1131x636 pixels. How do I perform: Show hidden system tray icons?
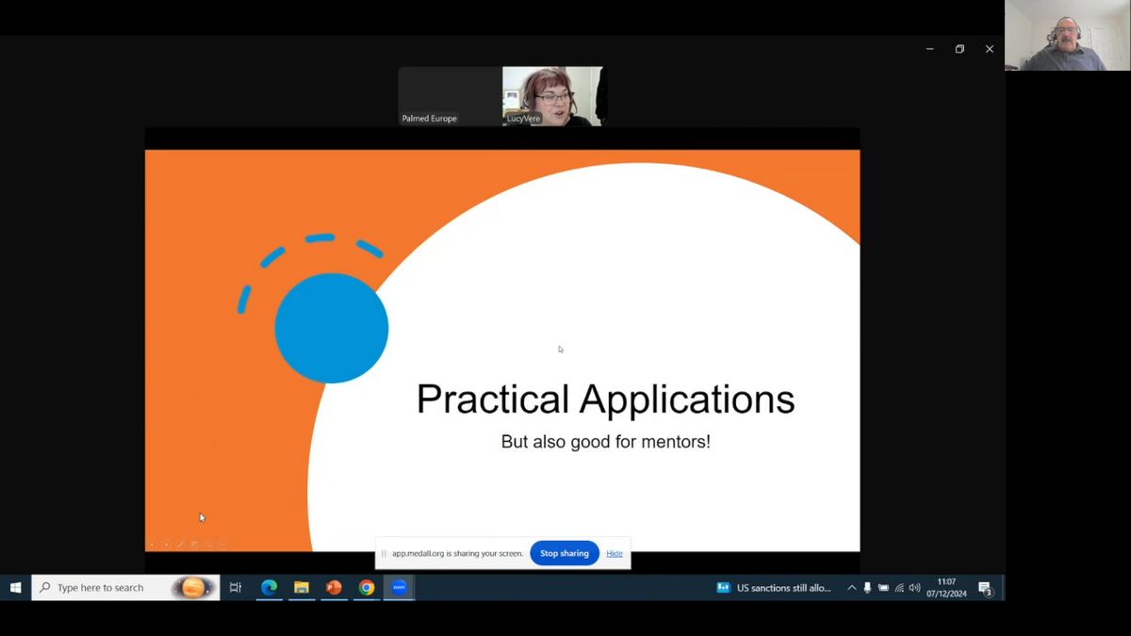(x=852, y=588)
